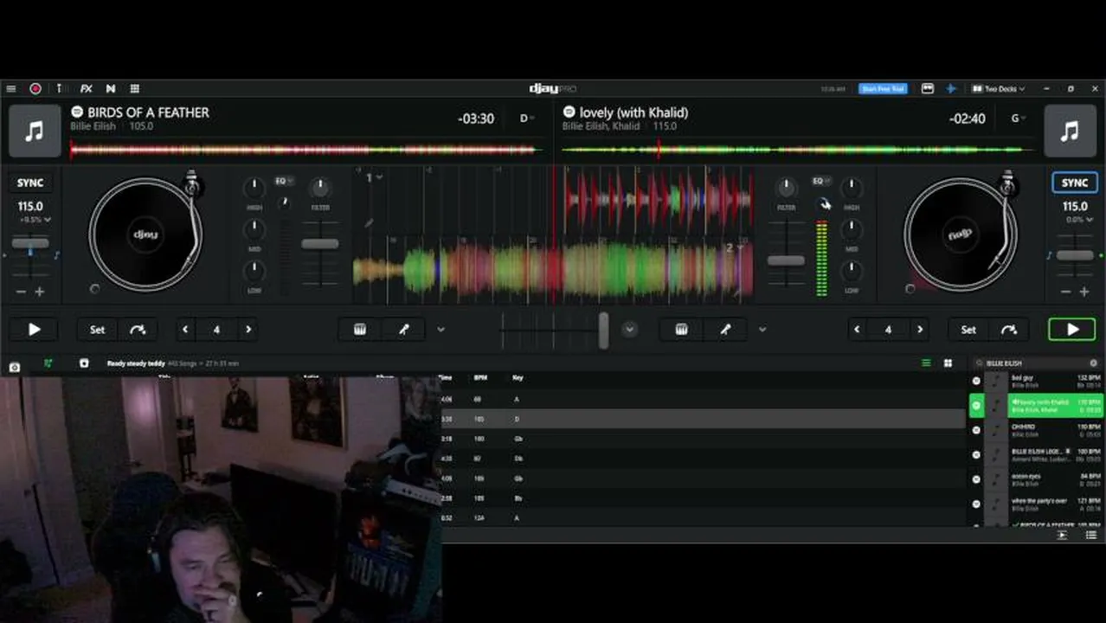Play the left deck

[x=35, y=330]
